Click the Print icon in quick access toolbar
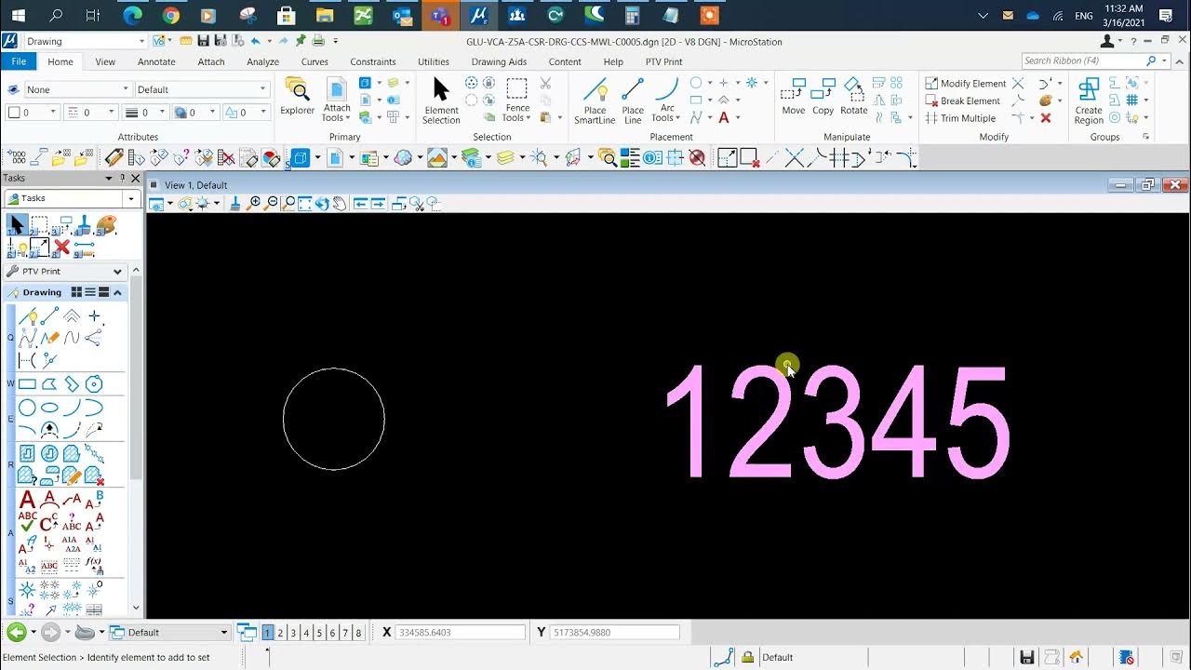This screenshot has height=670, width=1191. [x=319, y=41]
